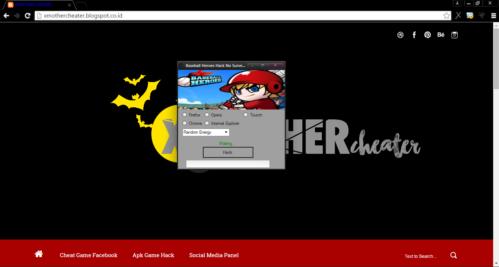This screenshot has height=267, width=499.
Task: Click the Hack button
Action: click(228, 152)
